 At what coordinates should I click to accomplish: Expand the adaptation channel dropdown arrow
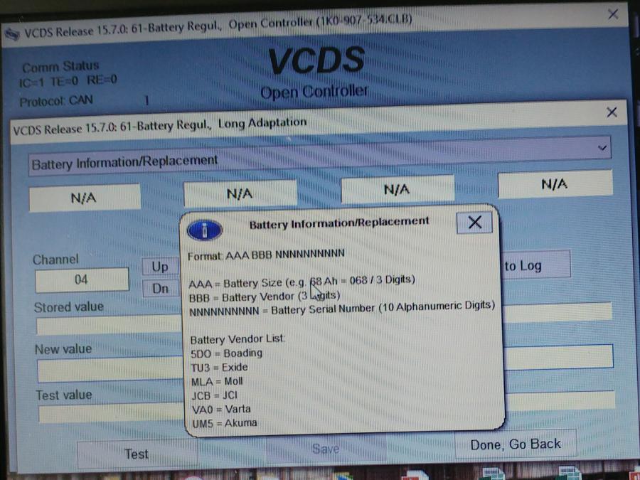[x=602, y=148]
